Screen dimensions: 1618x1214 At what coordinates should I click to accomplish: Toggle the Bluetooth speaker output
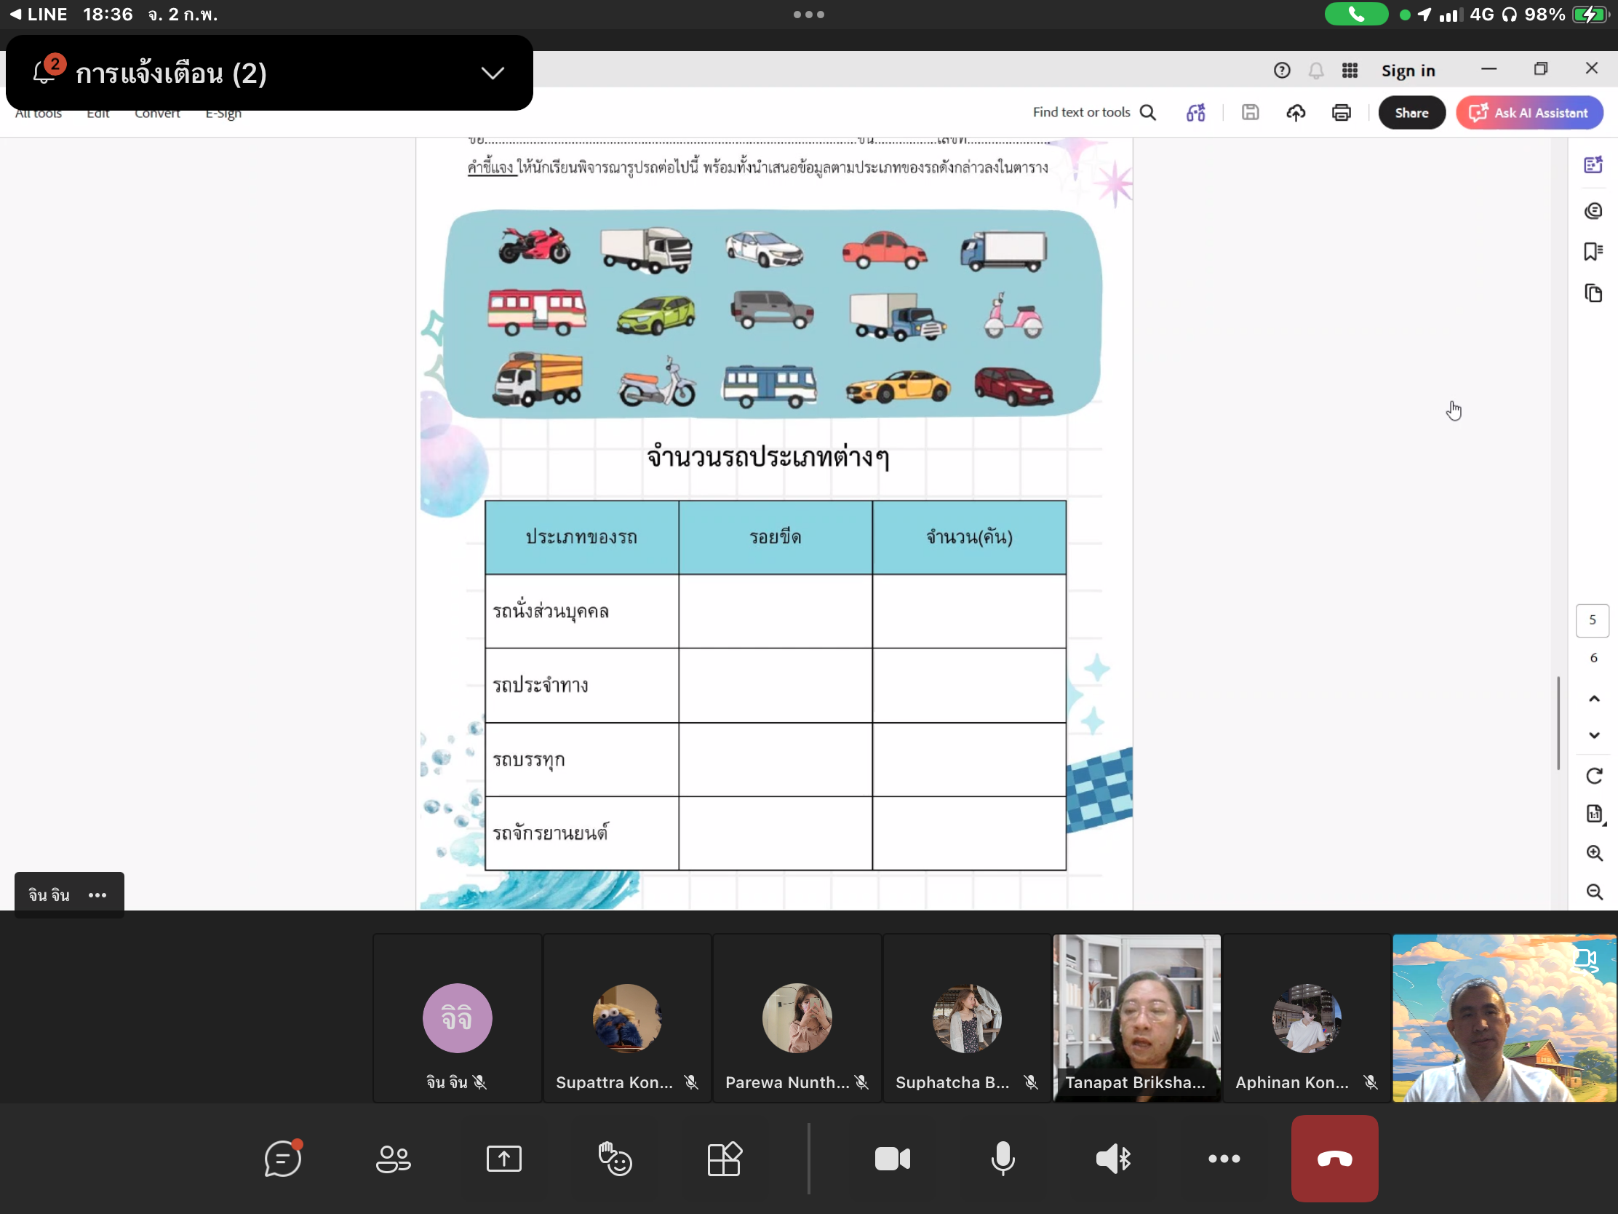point(1112,1159)
